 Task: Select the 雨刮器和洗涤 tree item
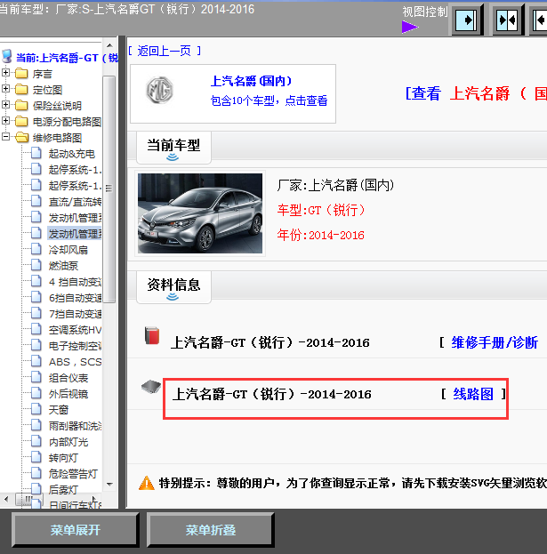click(x=75, y=426)
